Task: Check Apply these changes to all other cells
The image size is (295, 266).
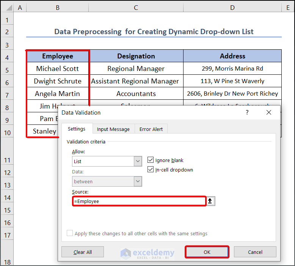Action: coord(70,233)
